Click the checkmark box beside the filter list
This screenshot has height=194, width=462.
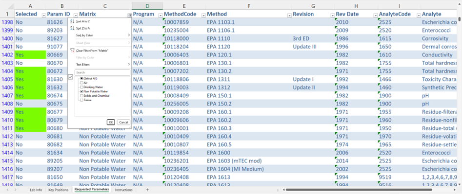tap(70, 77)
